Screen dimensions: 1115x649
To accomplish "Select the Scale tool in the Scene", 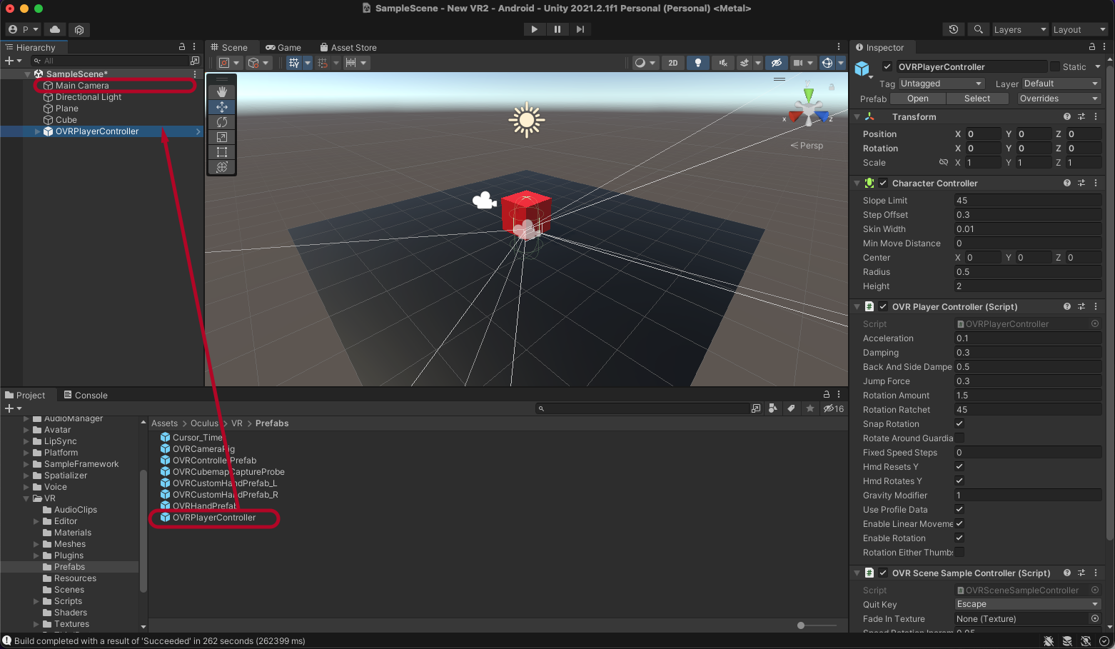I will coord(222,137).
